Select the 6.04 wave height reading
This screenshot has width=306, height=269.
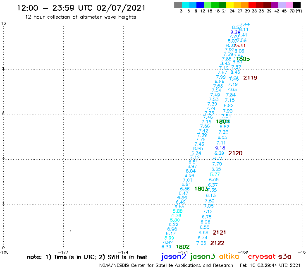pyautogui.click(x=191, y=171)
